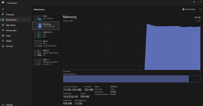Select the Performance sidebar icon
203x106 pixels.
[3, 20]
